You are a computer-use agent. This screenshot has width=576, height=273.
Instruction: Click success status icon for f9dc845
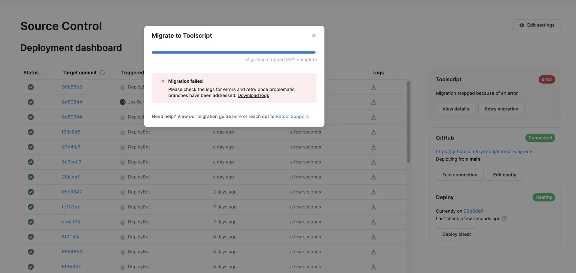(x=31, y=132)
